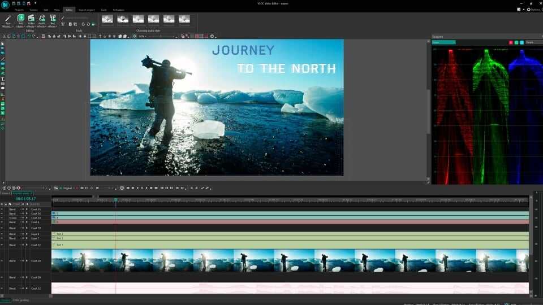Viewport: 543px width, 305px height.
Task: Toggle the blue channel in Scopes
Action: point(521,42)
